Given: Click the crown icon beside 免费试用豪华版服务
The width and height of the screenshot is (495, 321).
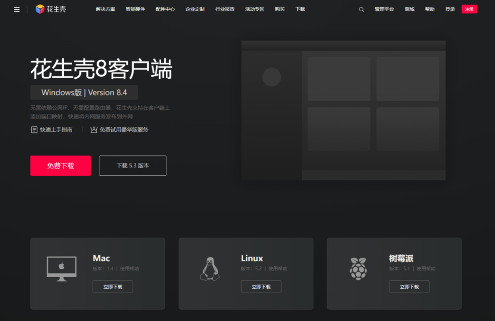Looking at the screenshot, I should pos(94,130).
